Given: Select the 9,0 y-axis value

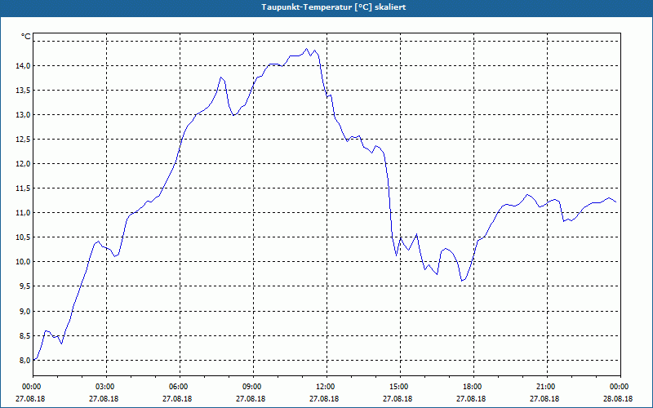Looking at the screenshot, I should pyautogui.click(x=24, y=312).
